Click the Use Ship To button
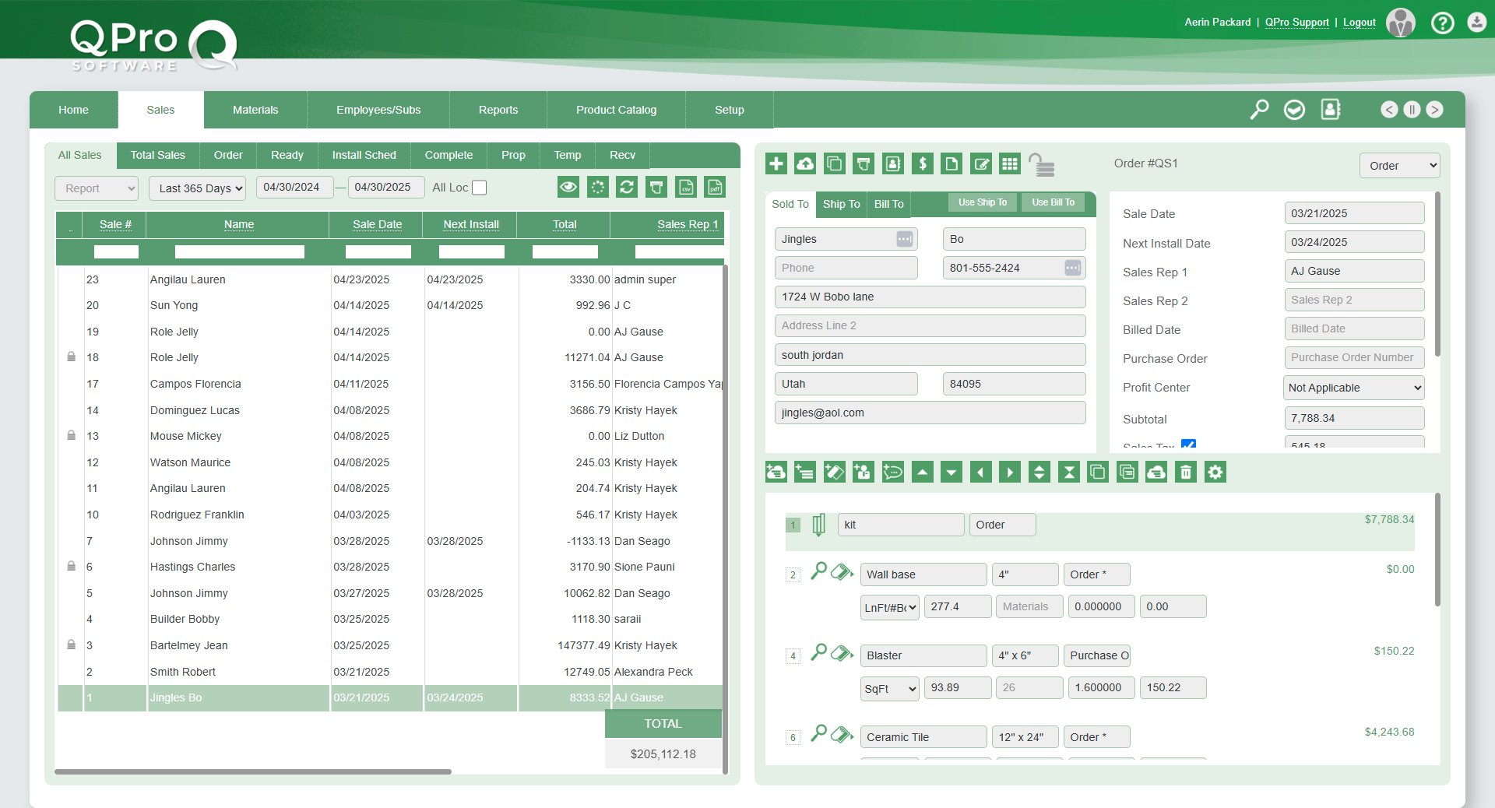 [x=982, y=202]
